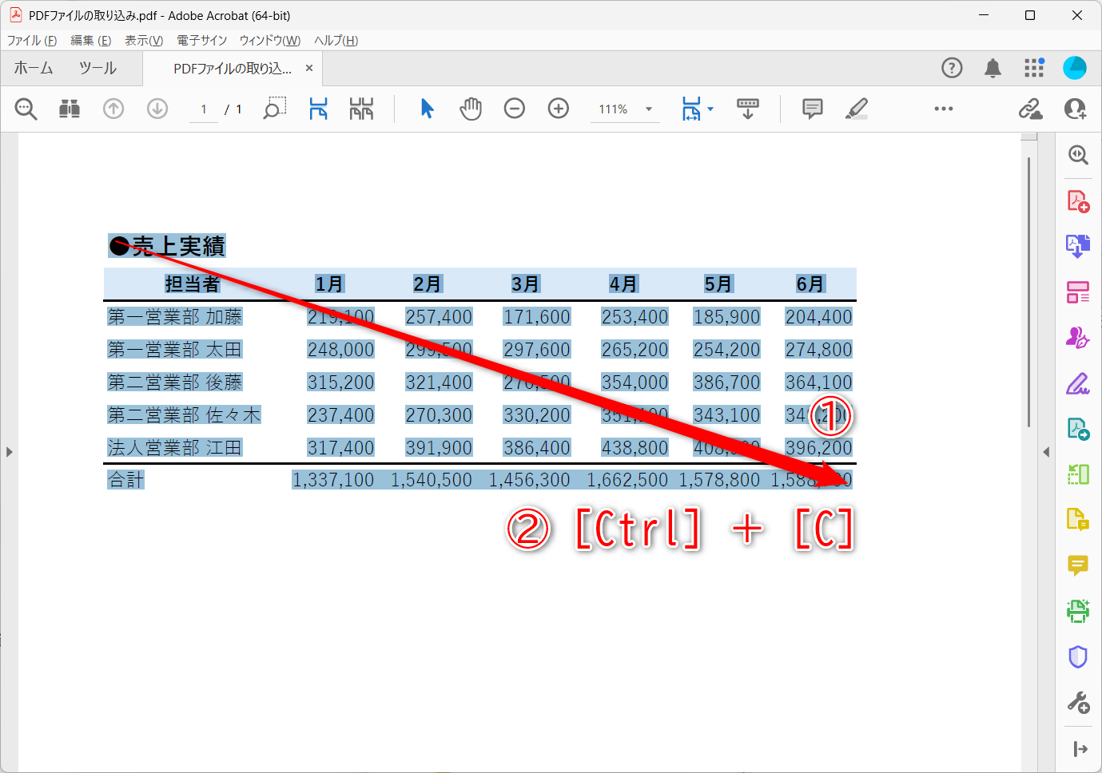The image size is (1102, 773).
Task: Click the Protect shield icon
Action: point(1078,656)
